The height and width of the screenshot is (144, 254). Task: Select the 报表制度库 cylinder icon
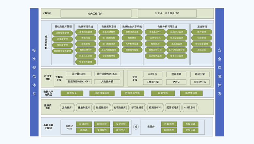tap(85, 107)
